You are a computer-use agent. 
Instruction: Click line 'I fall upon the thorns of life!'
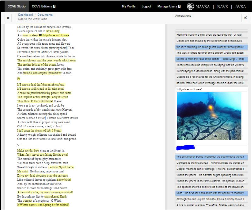point(39,130)
